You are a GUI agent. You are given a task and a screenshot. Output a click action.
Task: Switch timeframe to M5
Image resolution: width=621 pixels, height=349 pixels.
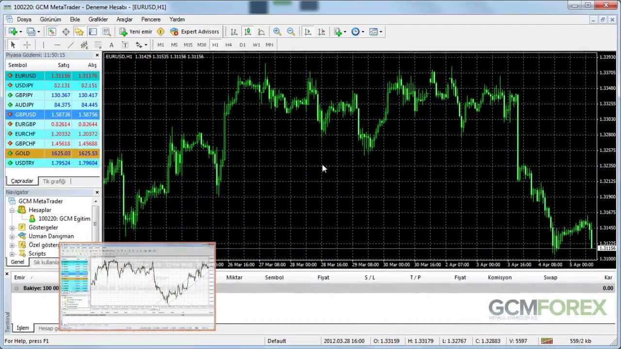coord(174,45)
